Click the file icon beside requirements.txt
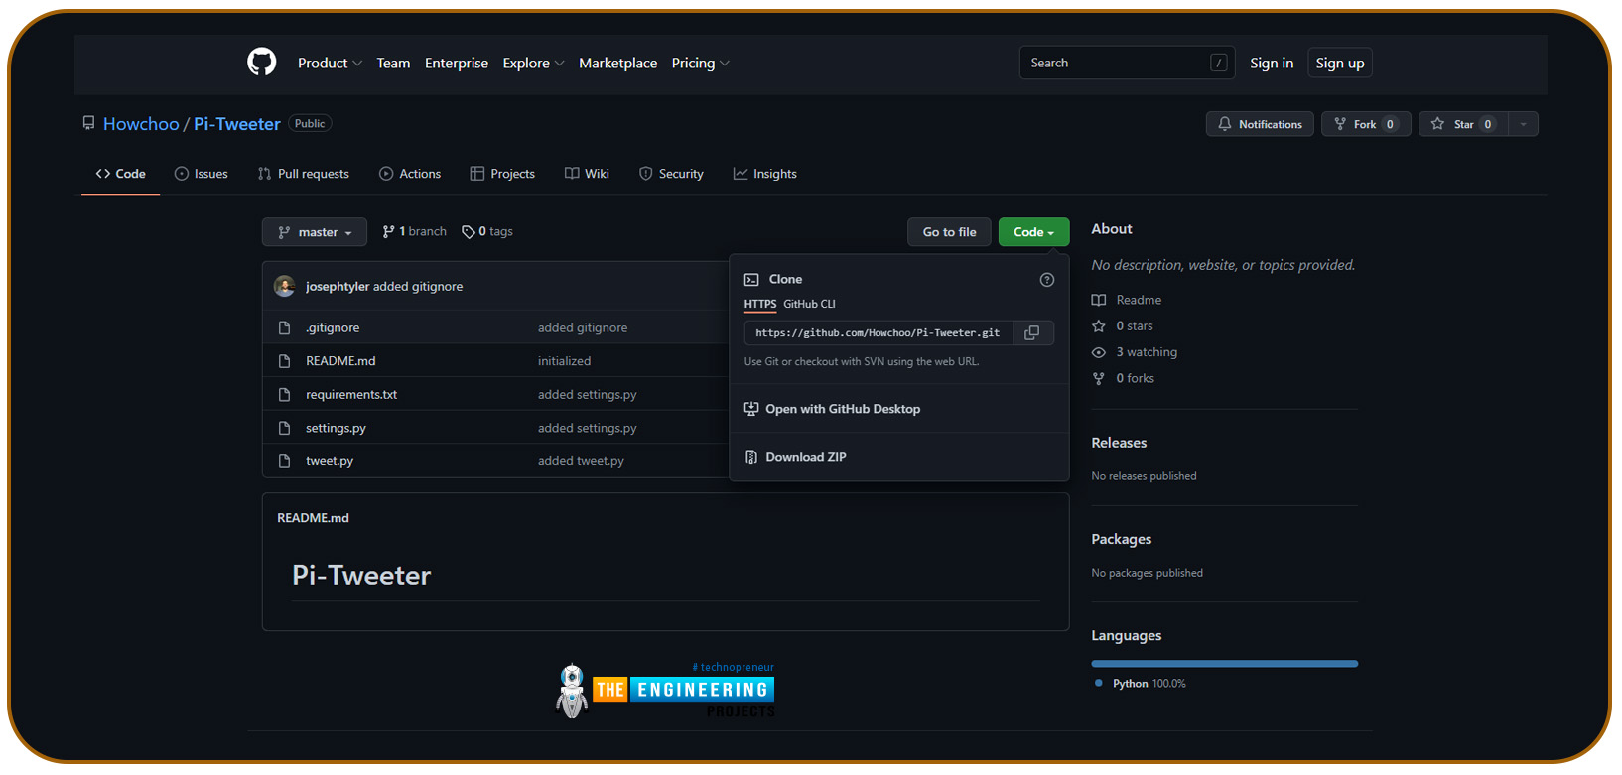The width and height of the screenshot is (1622, 775). pyautogui.click(x=285, y=395)
